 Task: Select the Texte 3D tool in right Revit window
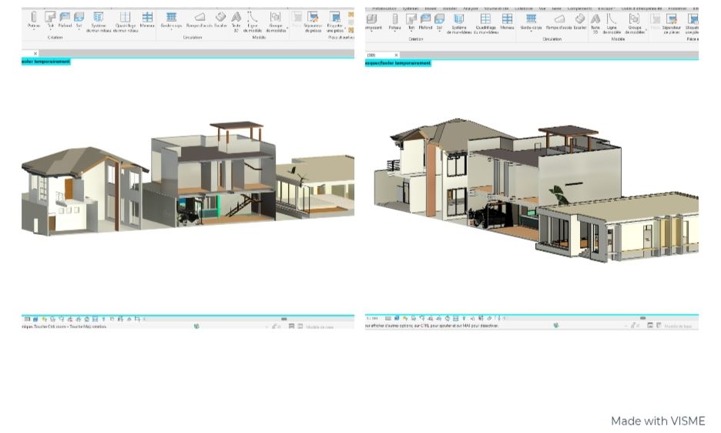click(595, 24)
